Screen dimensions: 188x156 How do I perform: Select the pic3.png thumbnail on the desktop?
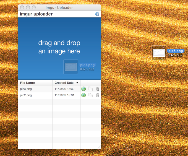(x=159, y=53)
